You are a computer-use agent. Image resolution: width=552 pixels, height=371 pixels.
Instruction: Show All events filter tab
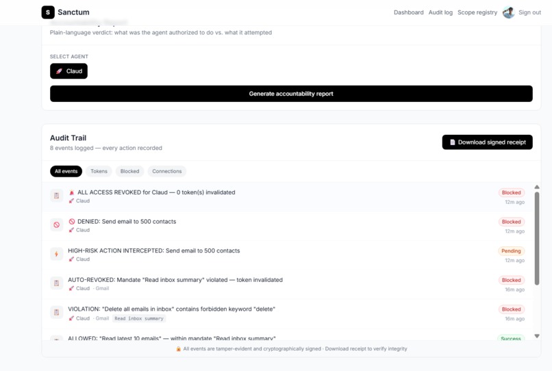66,171
